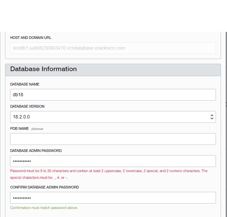Screen dimensions: 227x217
Task: Open the Database Version 18.2.0.0 dropdown
Action: coord(113,117)
